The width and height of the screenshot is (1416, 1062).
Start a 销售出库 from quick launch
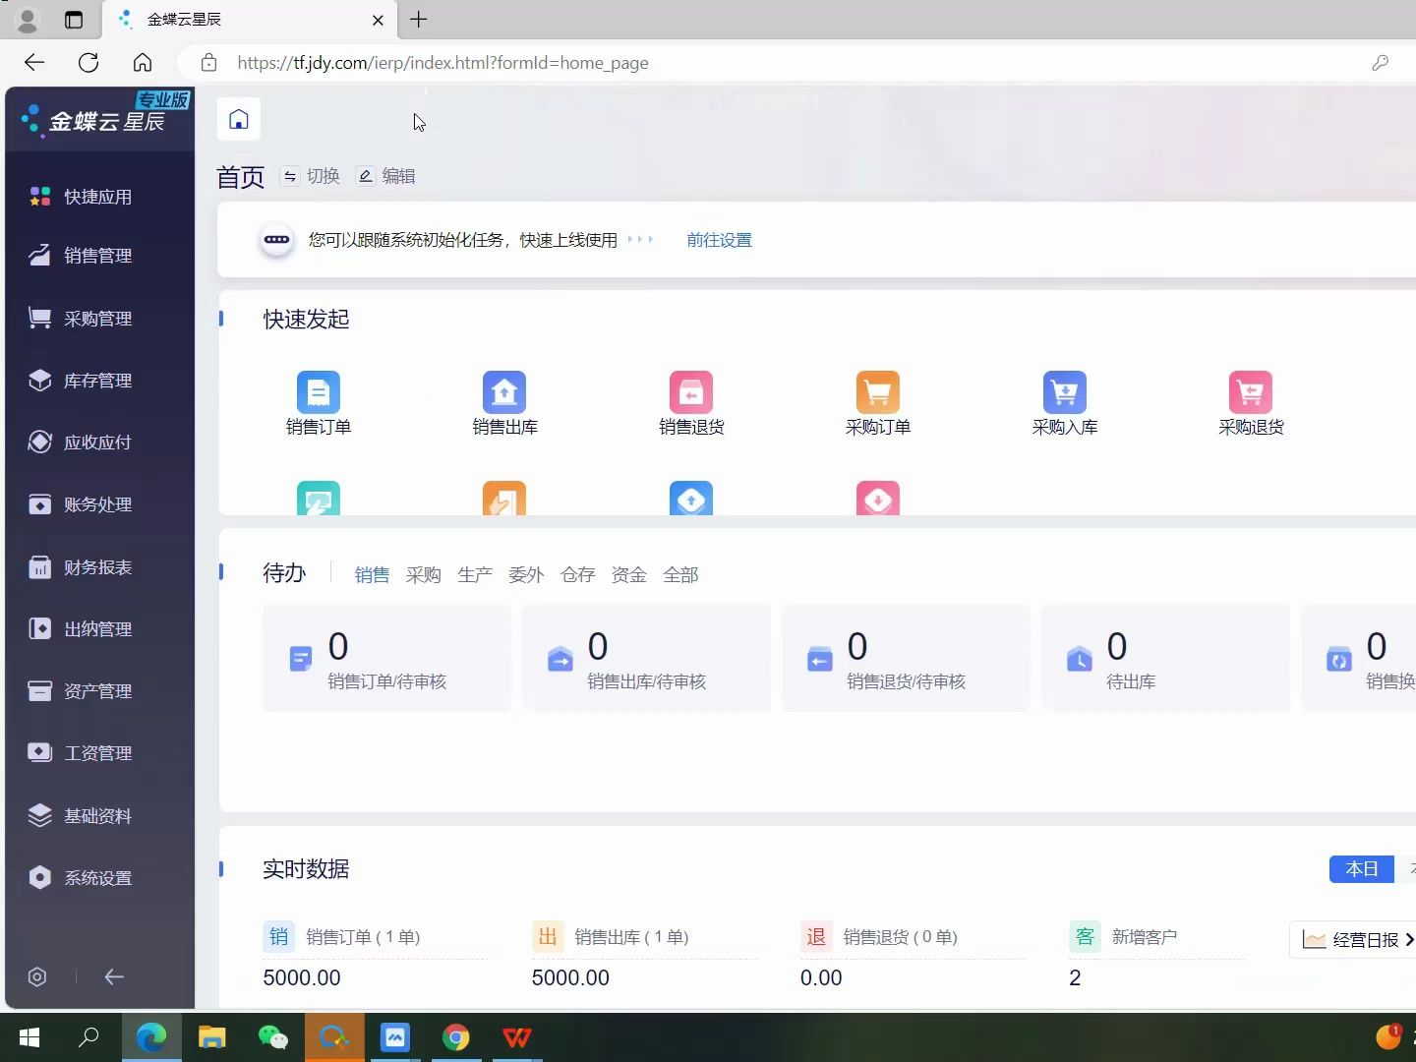[504, 404]
